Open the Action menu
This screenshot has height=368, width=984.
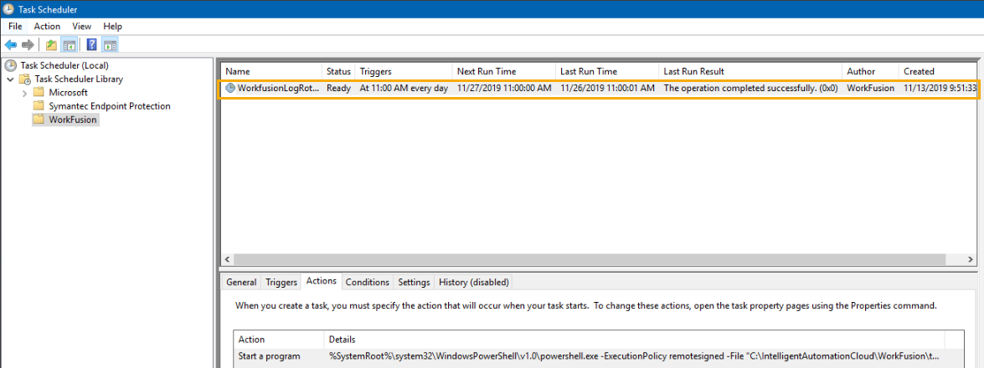[x=47, y=26]
